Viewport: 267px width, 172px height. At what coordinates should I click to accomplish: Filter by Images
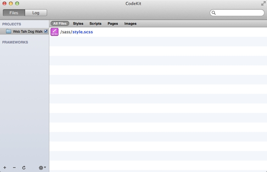[130, 23]
